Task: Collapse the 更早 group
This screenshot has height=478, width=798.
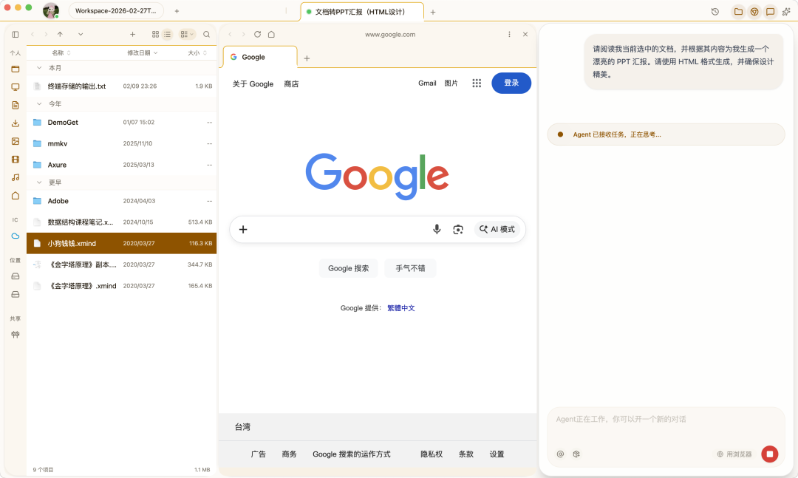Action: [x=39, y=182]
